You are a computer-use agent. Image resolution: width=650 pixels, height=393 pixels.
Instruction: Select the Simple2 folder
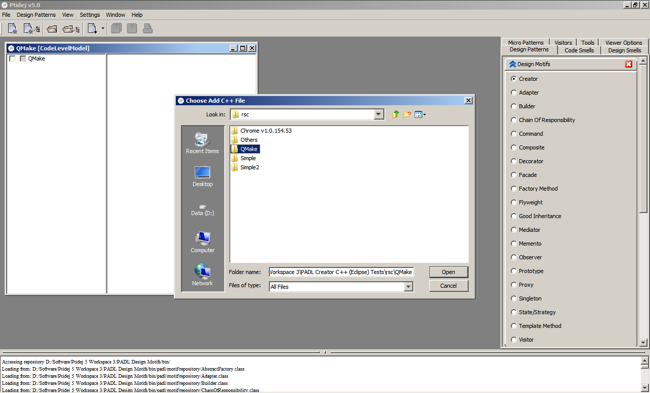pos(249,167)
